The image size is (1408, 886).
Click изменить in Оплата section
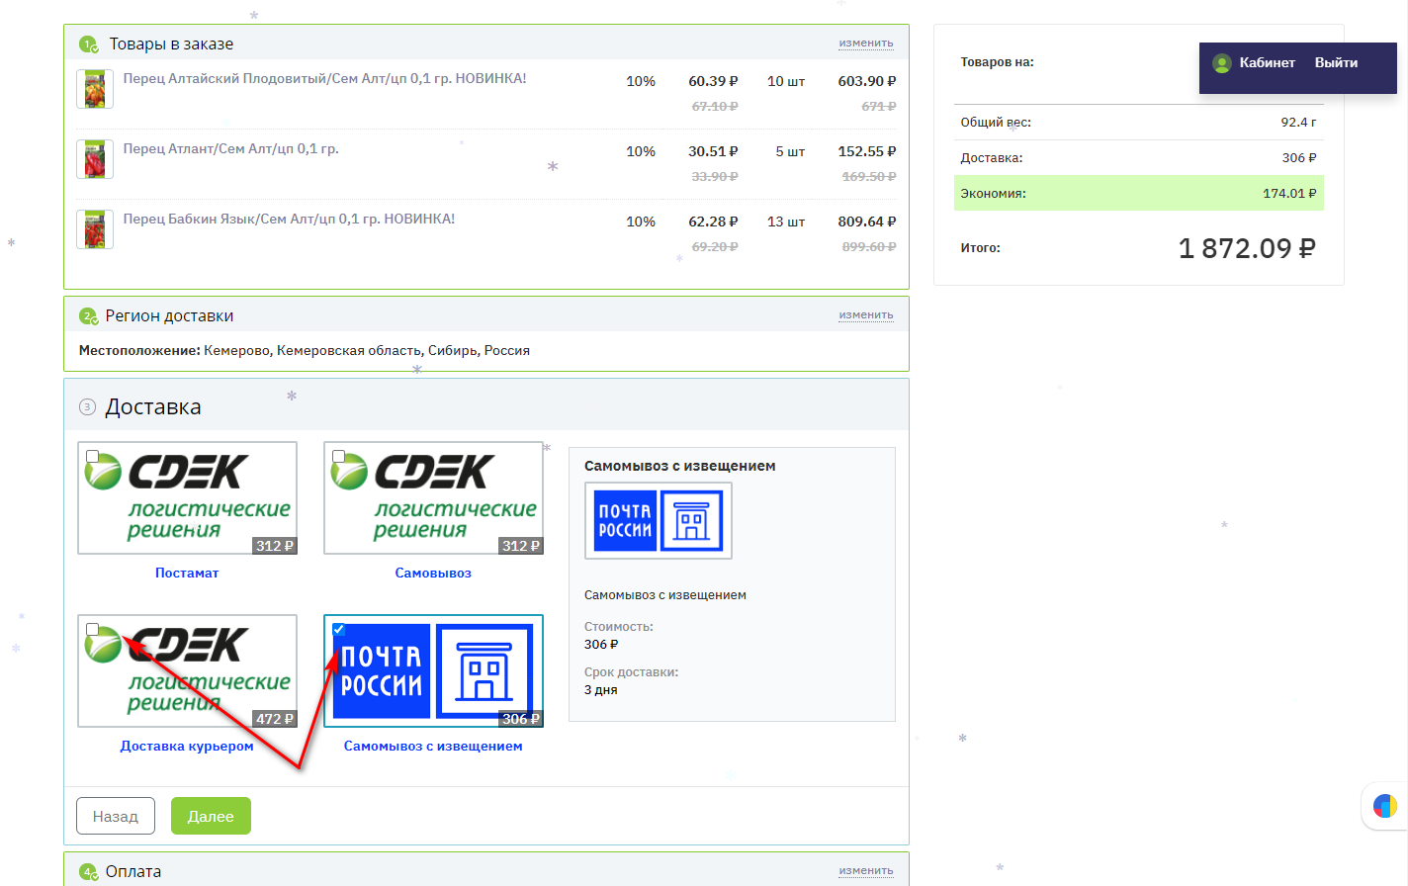click(865, 871)
